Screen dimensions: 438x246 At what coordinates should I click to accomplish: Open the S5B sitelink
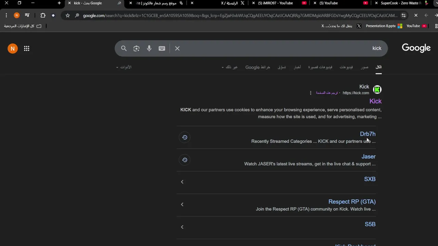click(370, 224)
